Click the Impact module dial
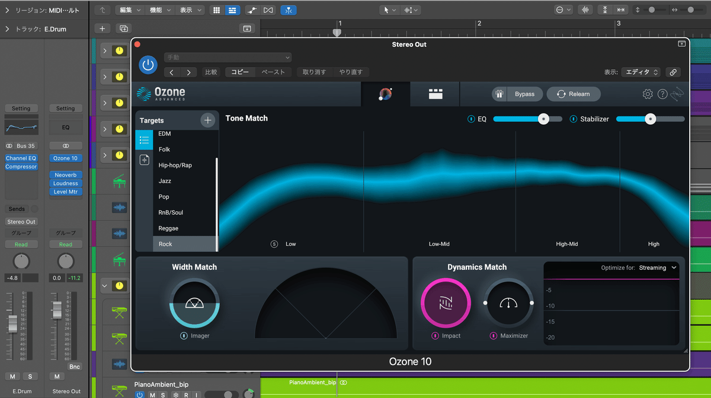The width and height of the screenshot is (711, 398). [446, 303]
